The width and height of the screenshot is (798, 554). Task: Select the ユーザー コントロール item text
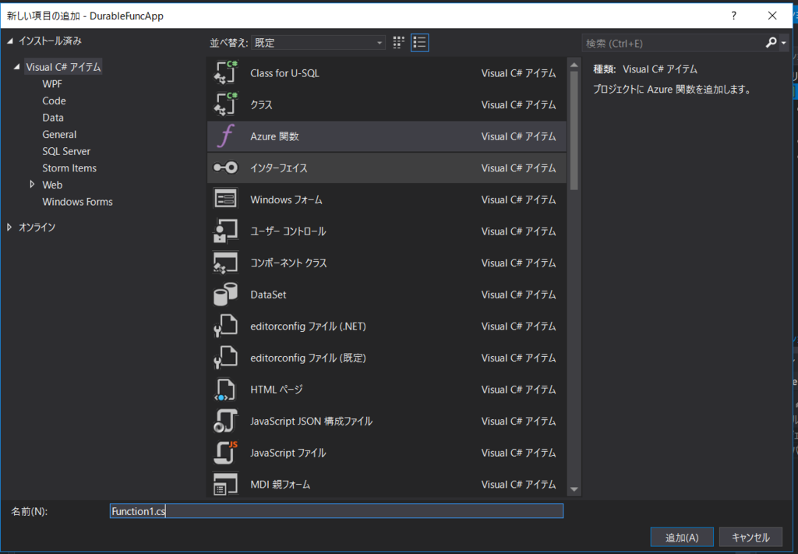288,231
